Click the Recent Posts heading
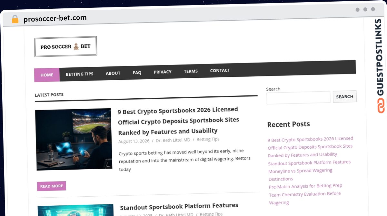Screen dimensions: 387x216 [x=289, y=124]
